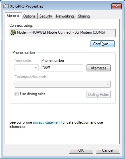Screen dimensions: 125x159
Task: Open the Options tab
Action: [x=29, y=16]
